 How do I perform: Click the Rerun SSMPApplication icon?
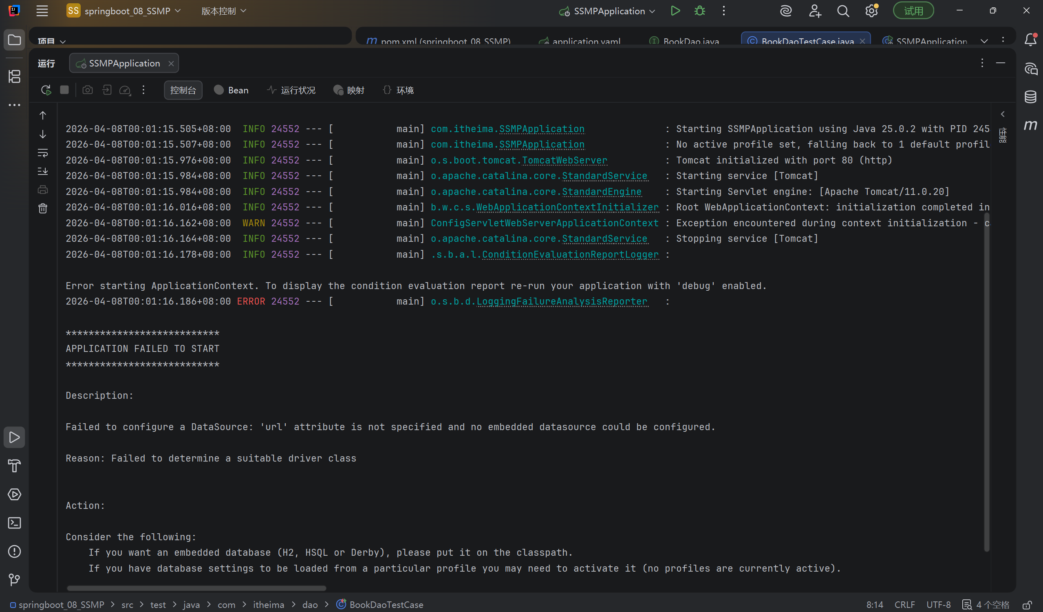point(46,90)
